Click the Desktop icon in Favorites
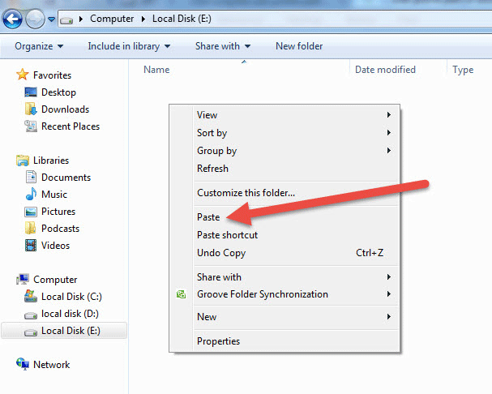The image size is (492, 394). coord(31,92)
